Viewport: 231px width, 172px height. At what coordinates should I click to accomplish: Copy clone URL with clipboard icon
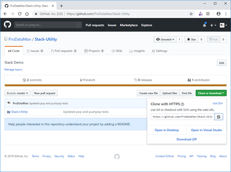tap(219, 117)
